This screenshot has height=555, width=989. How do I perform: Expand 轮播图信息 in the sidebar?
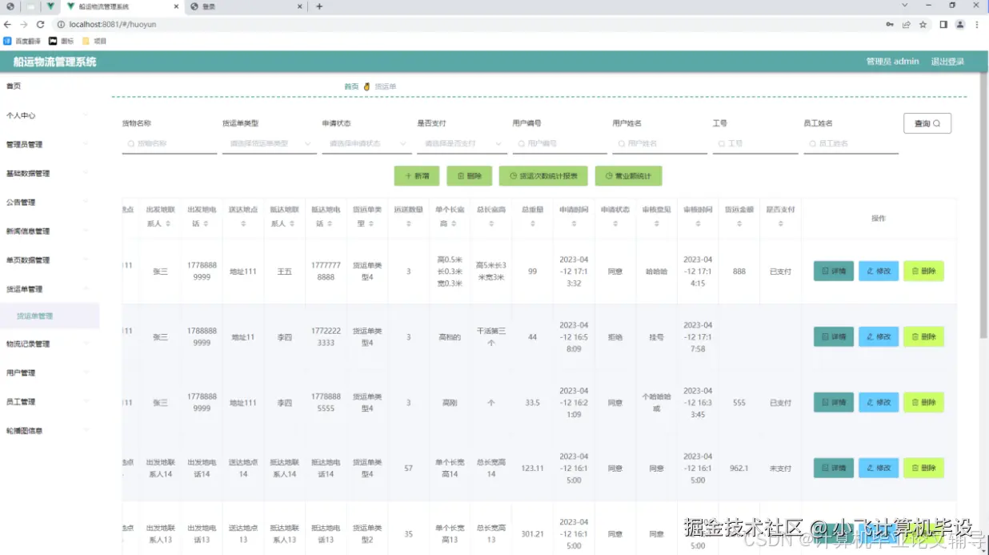(50, 431)
